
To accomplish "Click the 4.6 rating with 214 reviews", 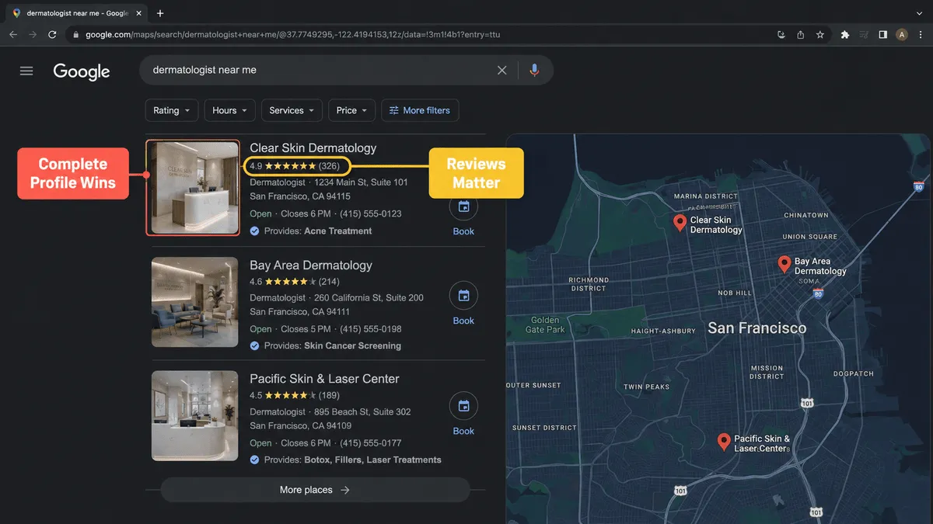I will coord(295,282).
